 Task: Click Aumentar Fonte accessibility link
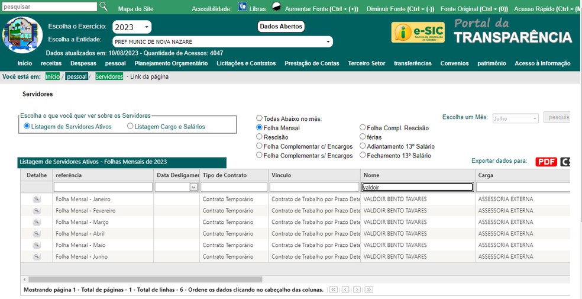click(x=321, y=9)
